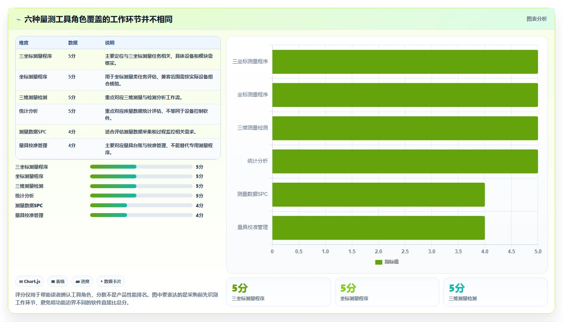The width and height of the screenshot is (563, 322).
Task: Click the 测量数据SPC progress bar
Action: 141,205
